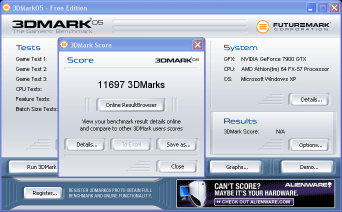The height and width of the screenshot is (212, 342).
Task: Click the 'Tests' section heading
Action: 28,48
